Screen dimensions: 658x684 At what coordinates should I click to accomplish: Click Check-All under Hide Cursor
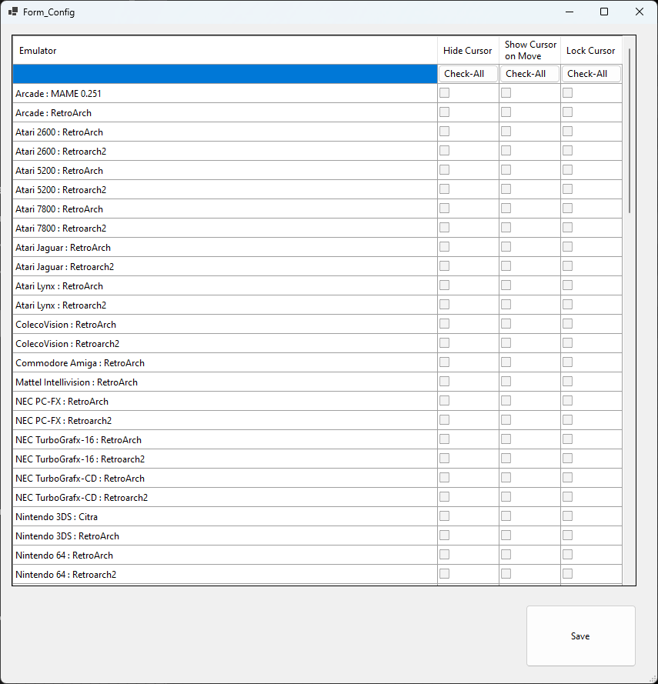(x=468, y=74)
